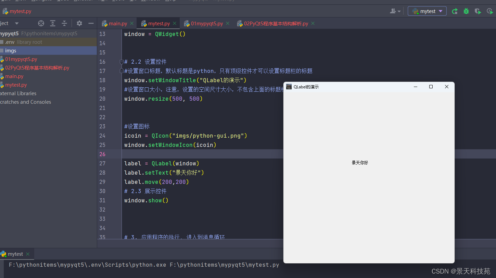This screenshot has width=496, height=278.
Task: Open main.py in project tree
Action: pos(14,76)
